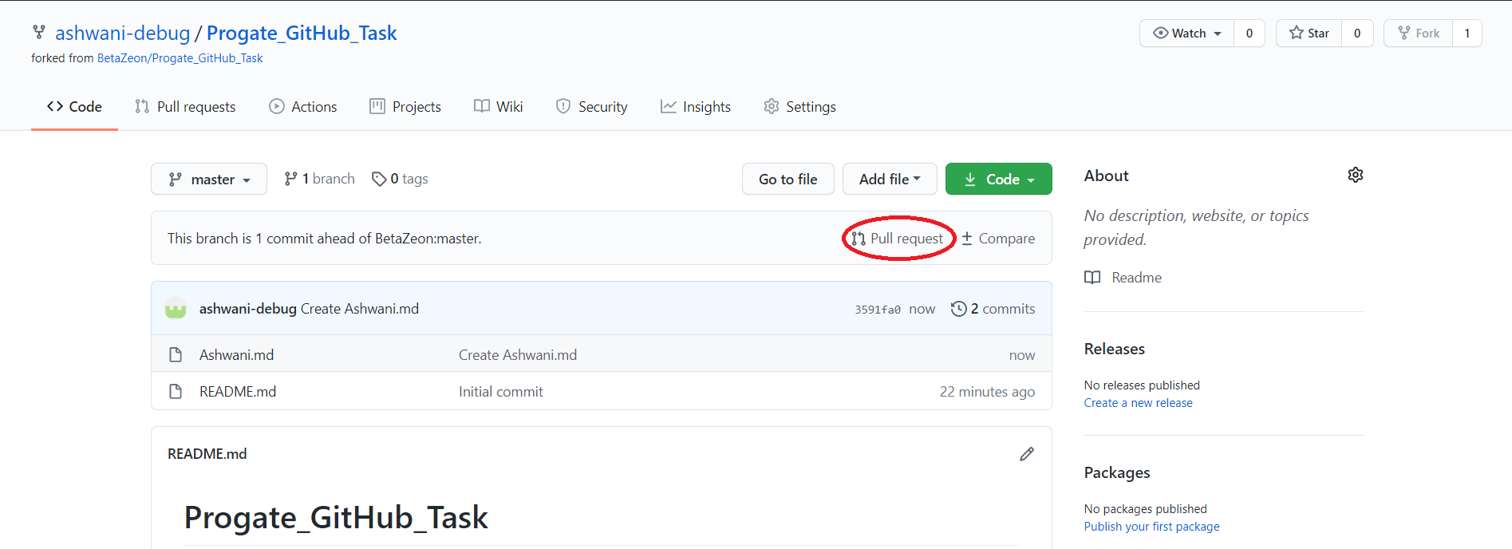Click the Go to file button
Image resolution: width=1512 pixels, height=549 pixels.
pyautogui.click(x=788, y=180)
